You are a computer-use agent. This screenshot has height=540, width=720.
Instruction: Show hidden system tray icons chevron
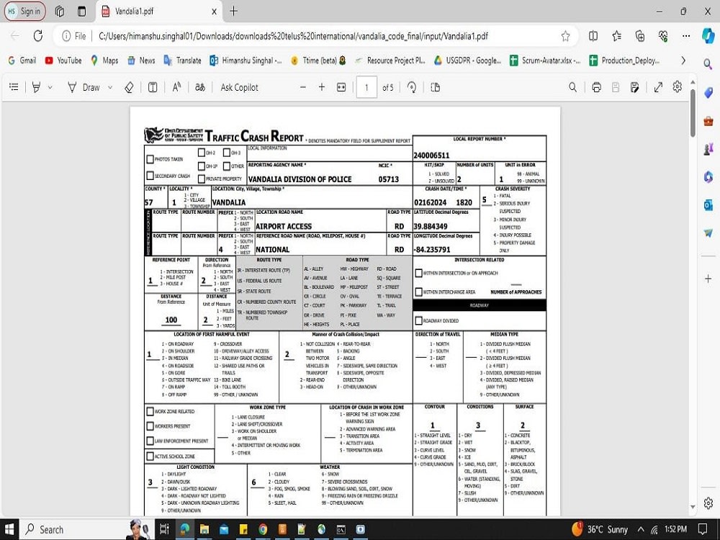point(641,529)
